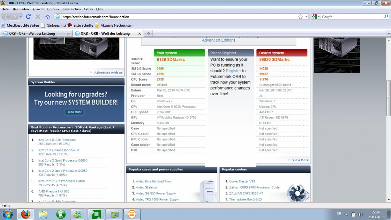This screenshot has height=220, width=391.
Task: Open the Chronik menu
Action: [53, 9]
